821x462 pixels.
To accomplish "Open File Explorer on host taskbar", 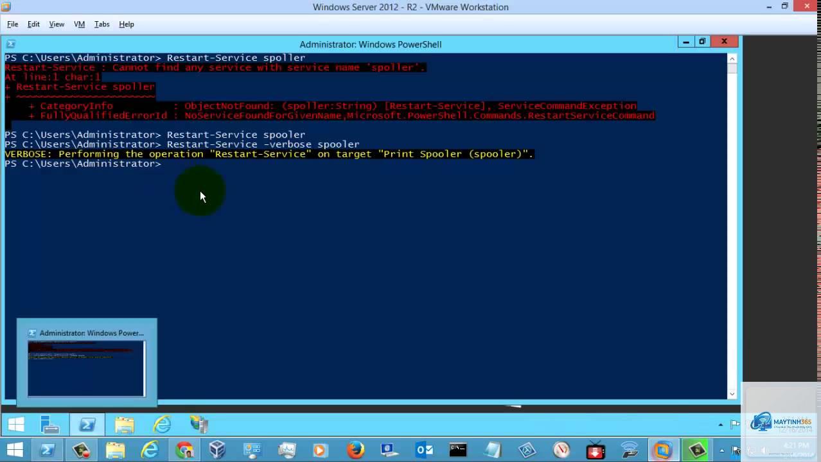I will [116, 450].
